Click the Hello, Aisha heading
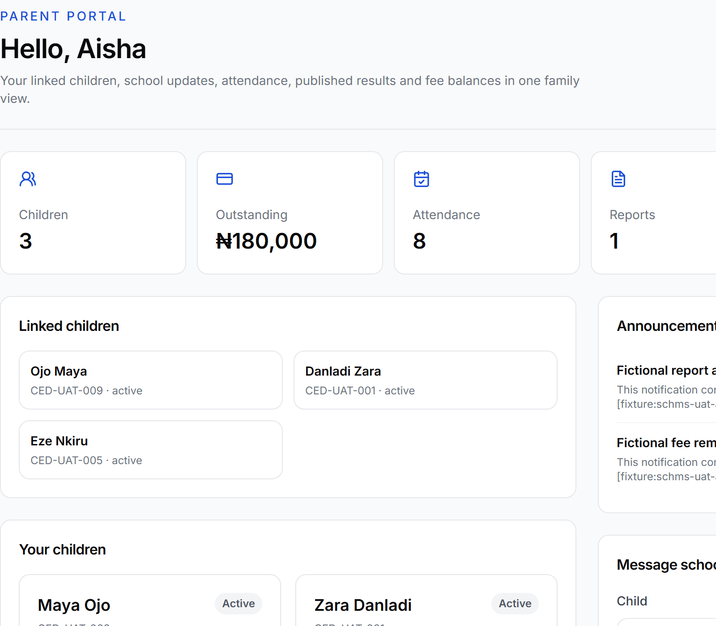This screenshot has width=716, height=626. coord(73,49)
